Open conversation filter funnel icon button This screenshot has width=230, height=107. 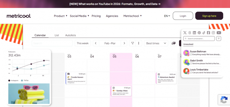pyautogui.click(x=219, y=39)
